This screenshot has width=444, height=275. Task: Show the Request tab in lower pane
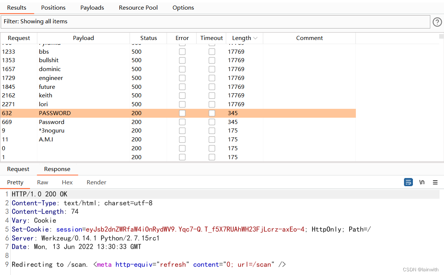coord(18,169)
